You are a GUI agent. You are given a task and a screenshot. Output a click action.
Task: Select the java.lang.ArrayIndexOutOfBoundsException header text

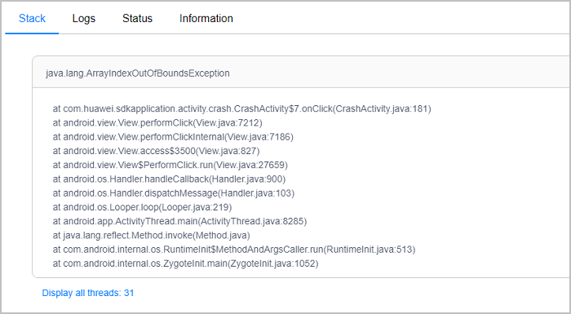pos(138,73)
